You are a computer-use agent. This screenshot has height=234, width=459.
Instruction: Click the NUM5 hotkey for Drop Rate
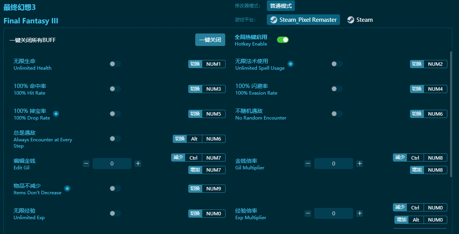point(214,114)
